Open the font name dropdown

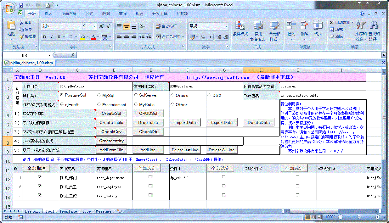coord(79,26)
